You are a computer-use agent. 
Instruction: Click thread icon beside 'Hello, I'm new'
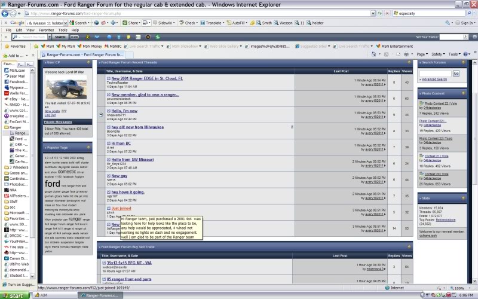tap(109, 111)
